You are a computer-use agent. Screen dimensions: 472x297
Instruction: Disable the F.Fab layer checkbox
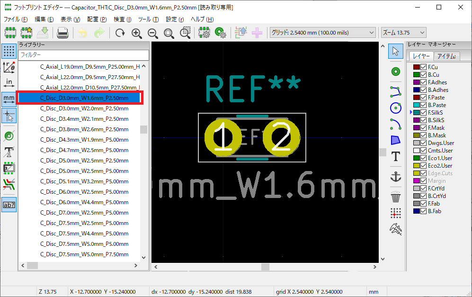click(x=424, y=204)
